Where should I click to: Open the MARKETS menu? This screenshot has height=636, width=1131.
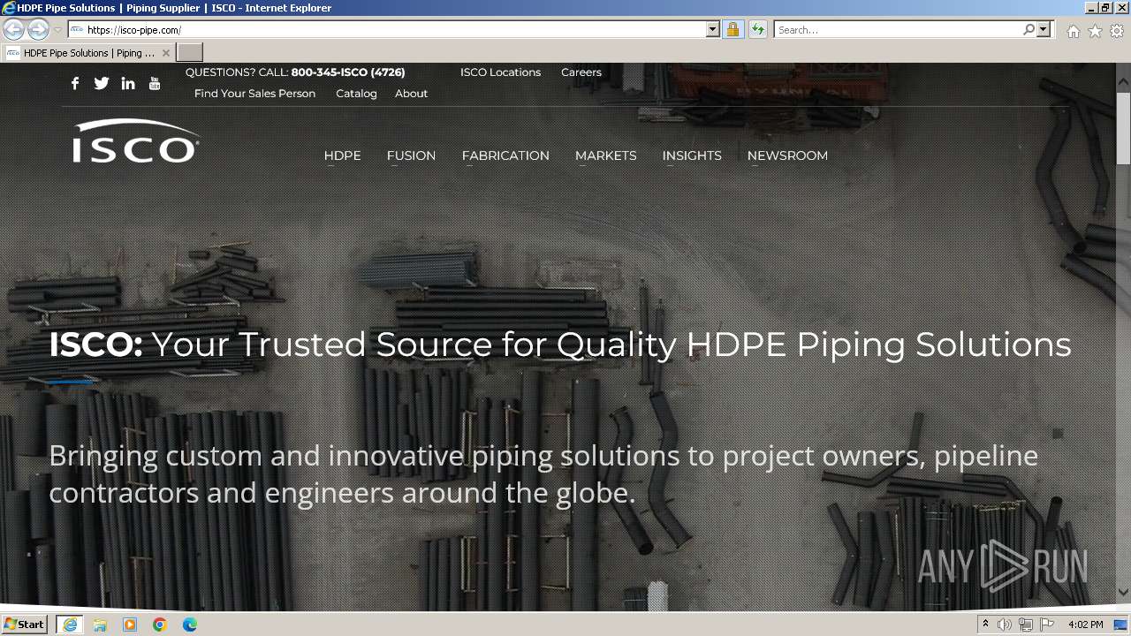tap(606, 155)
